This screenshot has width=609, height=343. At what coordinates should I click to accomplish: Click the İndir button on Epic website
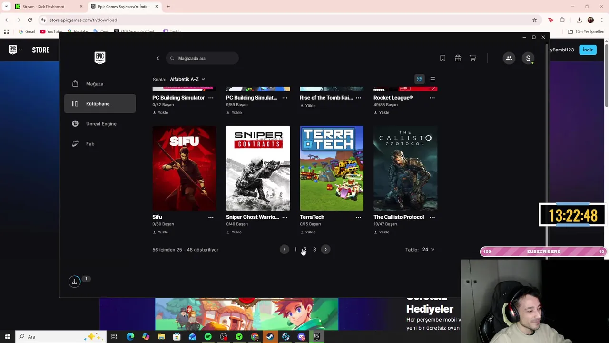tap(588, 50)
